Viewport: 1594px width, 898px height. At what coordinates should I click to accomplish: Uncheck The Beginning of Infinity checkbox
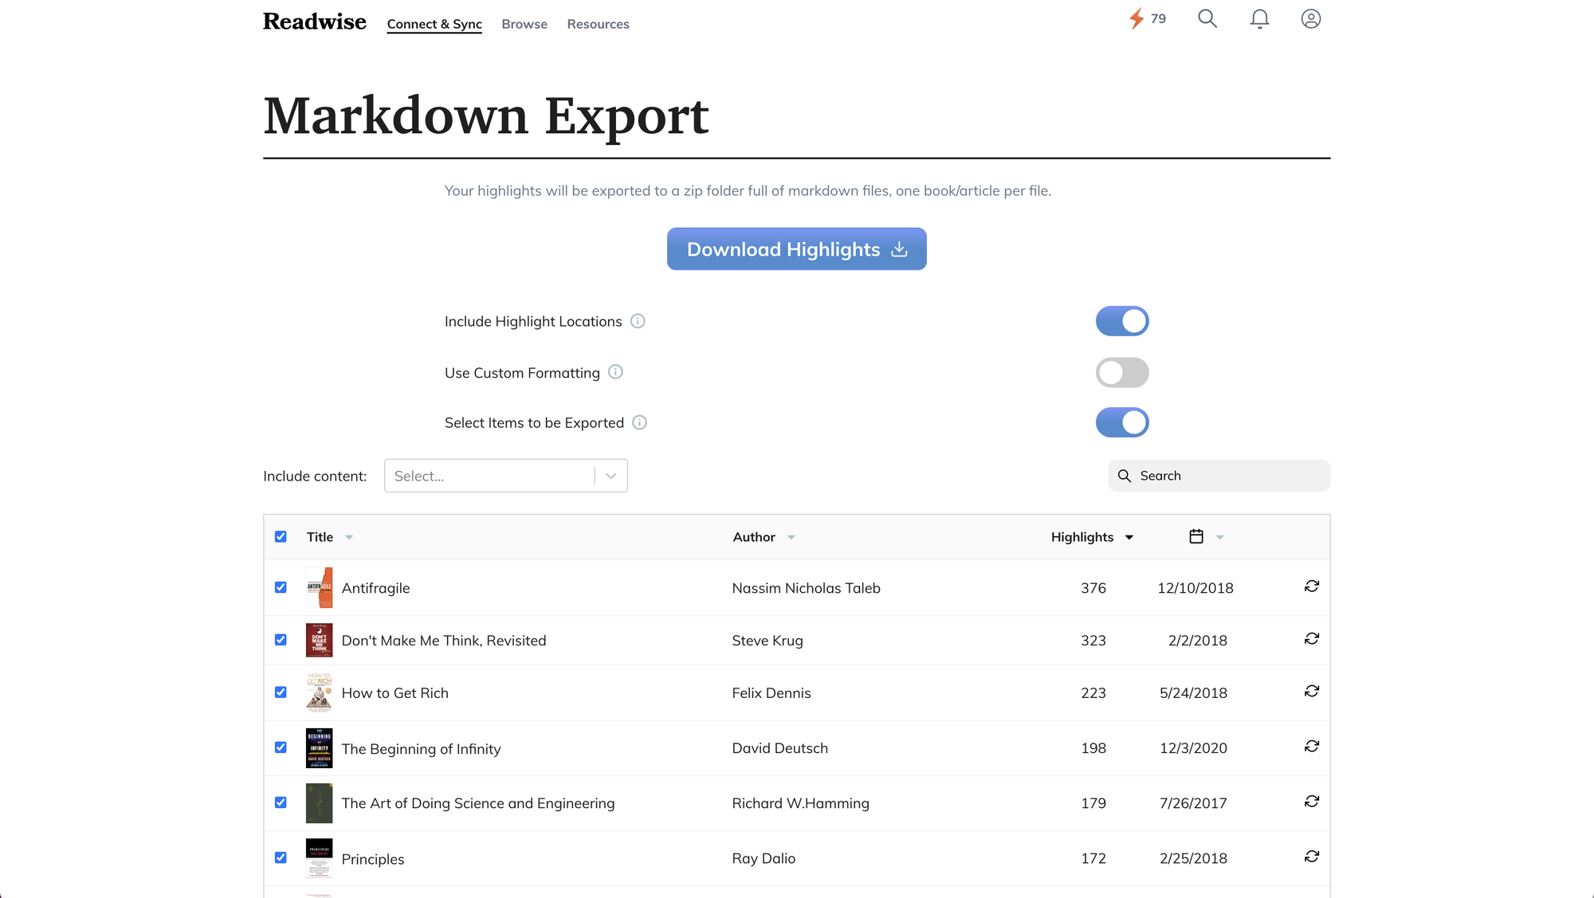pos(281,747)
